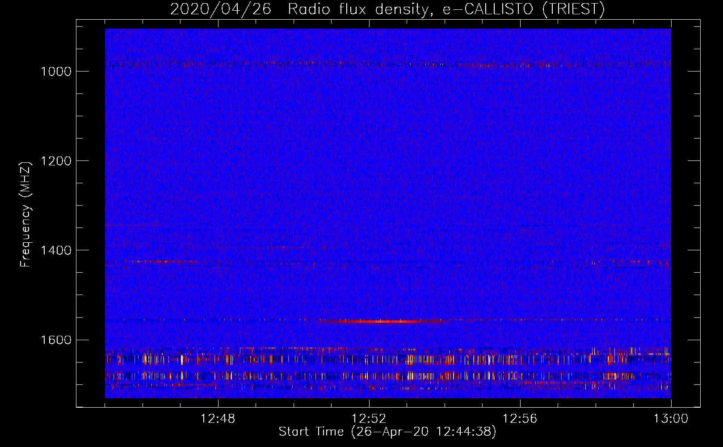Click the bright red streak near 1560 MHz
Screen dimensions: 723x447
point(384,321)
